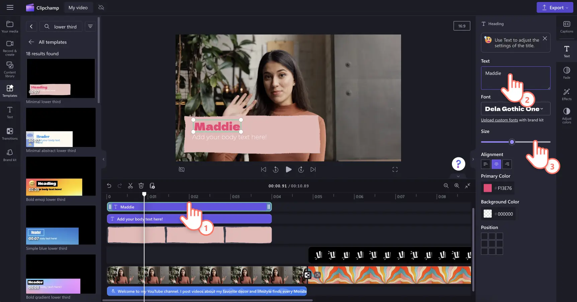Open the Transitions sidebar tab
The height and width of the screenshot is (302, 577).
(x=10, y=134)
